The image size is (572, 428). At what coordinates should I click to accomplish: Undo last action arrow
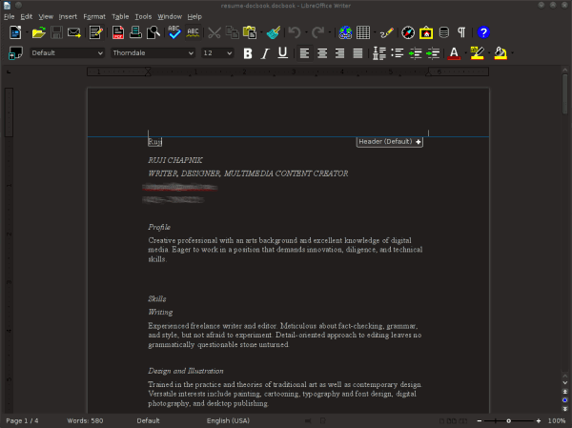pos(295,32)
